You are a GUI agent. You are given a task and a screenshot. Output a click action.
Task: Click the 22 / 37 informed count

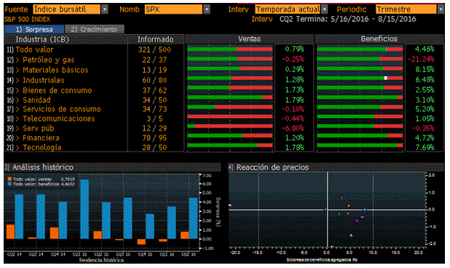point(154,60)
